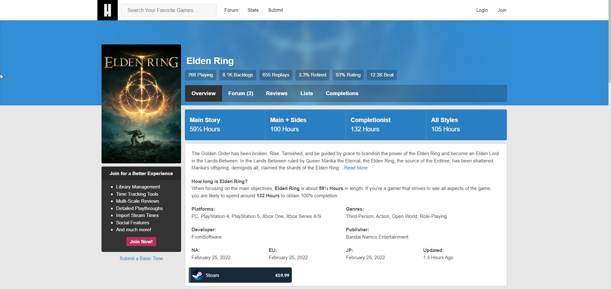Click the Steam logo icon
611x289 pixels.
pyautogui.click(x=198, y=275)
